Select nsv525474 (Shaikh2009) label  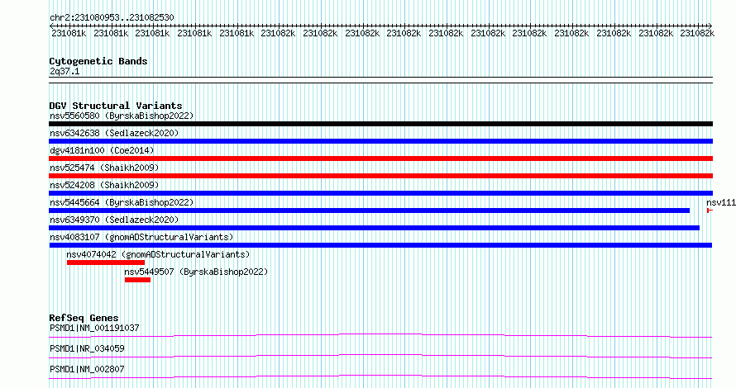[x=104, y=168]
